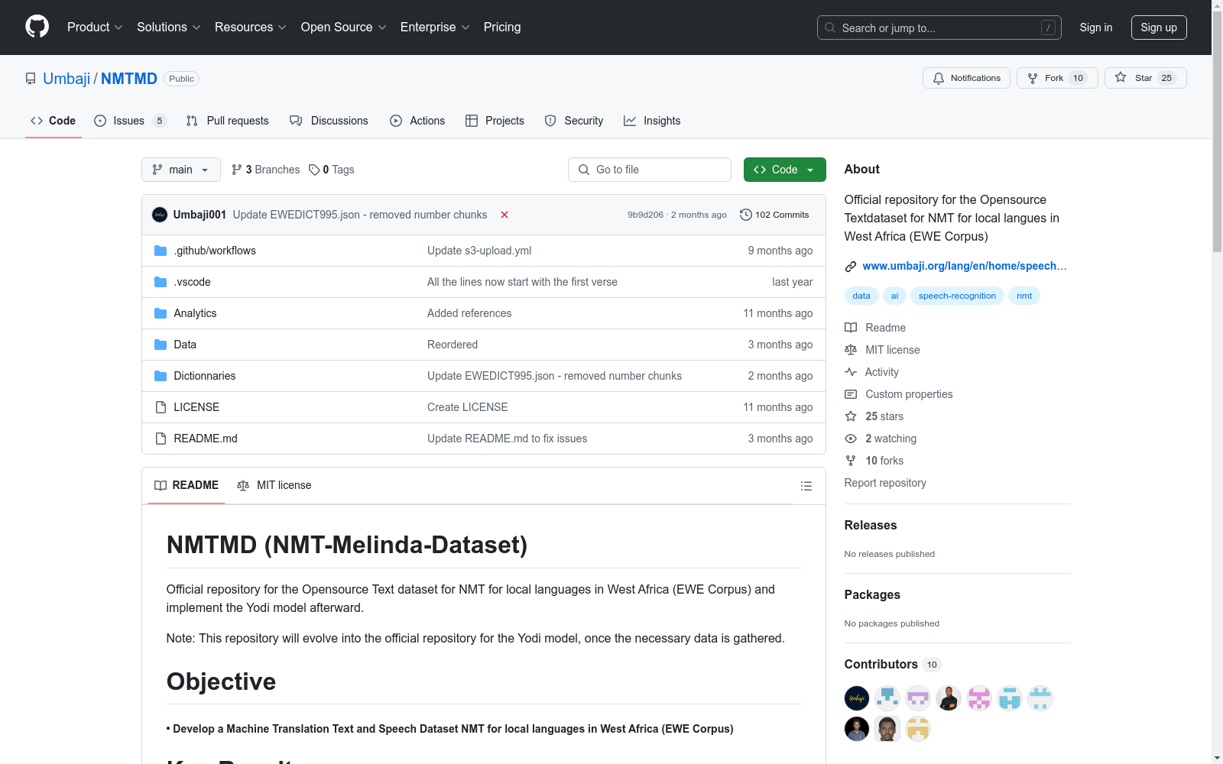
Task: Click the Go to file search field
Action: point(650,170)
